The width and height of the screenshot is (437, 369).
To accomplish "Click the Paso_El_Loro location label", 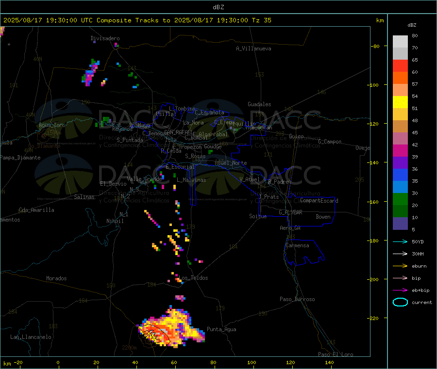I will (x=336, y=354).
